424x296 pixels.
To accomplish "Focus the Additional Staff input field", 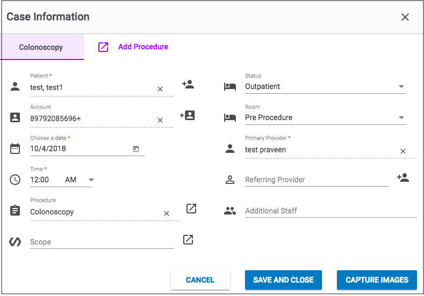I will click(330, 211).
